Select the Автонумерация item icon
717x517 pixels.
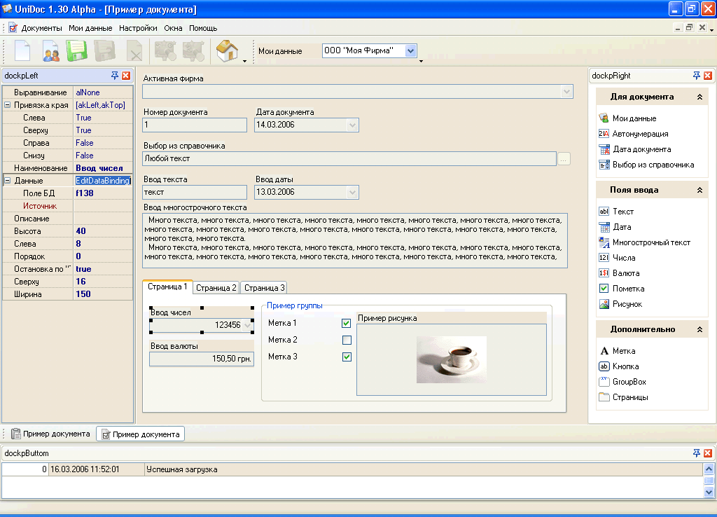point(604,134)
